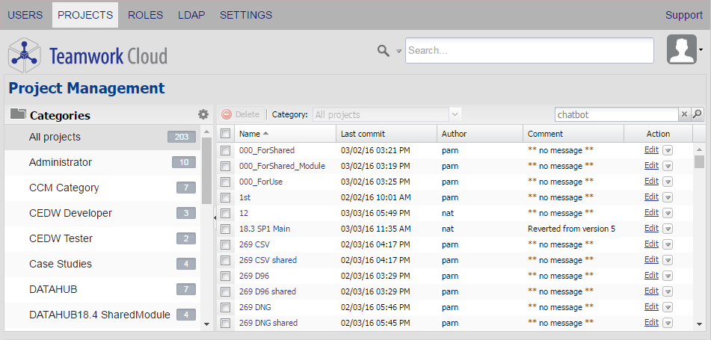Tick the 269 CSV project checkbox

click(x=225, y=245)
